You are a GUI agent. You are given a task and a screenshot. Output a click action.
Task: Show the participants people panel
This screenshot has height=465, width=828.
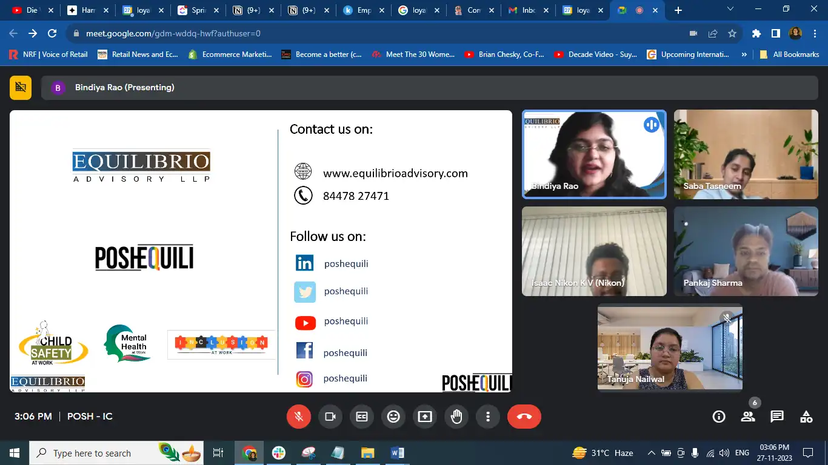tap(748, 417)
